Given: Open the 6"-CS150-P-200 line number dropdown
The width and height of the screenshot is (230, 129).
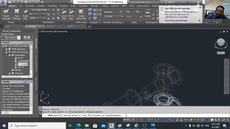Looking at the screenshot, I should [40, 10].
